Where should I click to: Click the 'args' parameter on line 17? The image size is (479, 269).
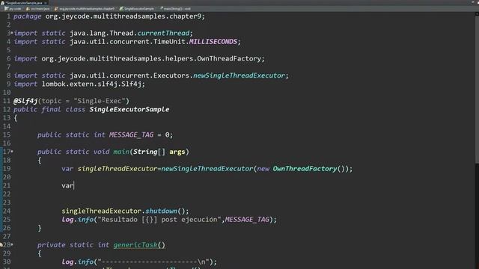[177, 152]
